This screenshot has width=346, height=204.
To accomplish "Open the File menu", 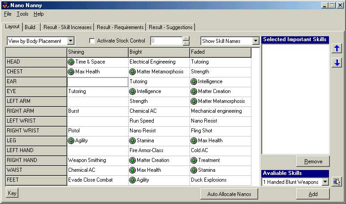I will [x=8, y=14].
